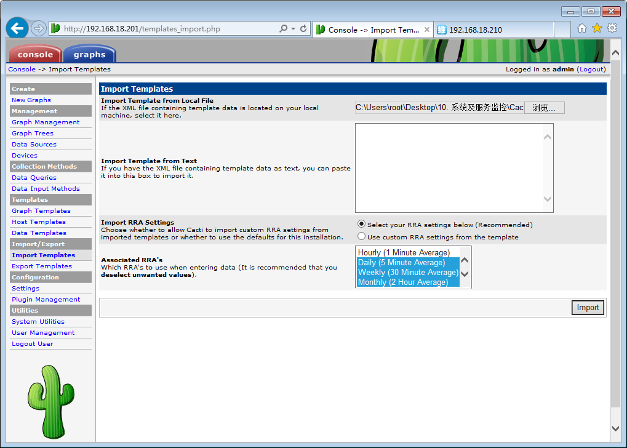Switch to the 192.168.18.210 browser tab

493,30
